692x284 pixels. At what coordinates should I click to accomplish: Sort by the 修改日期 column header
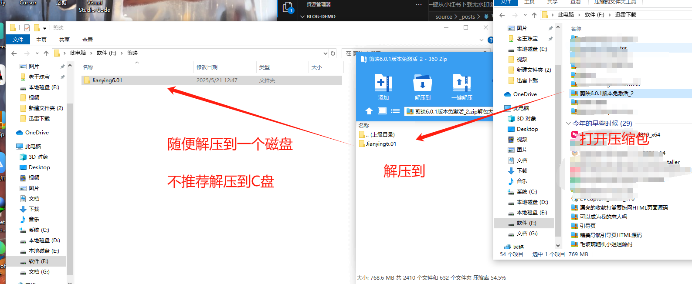207,67
